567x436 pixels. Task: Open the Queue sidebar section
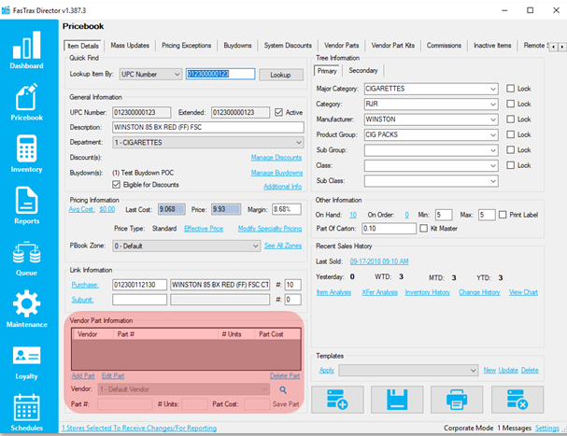pyautogui.click(x=26, y=258)
